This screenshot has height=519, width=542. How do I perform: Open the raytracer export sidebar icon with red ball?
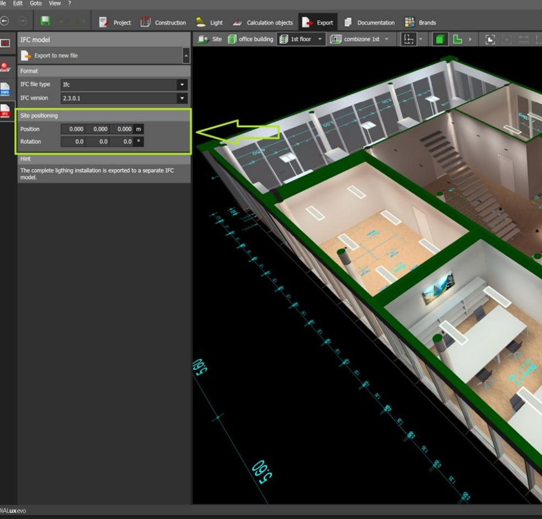point(5,67)
